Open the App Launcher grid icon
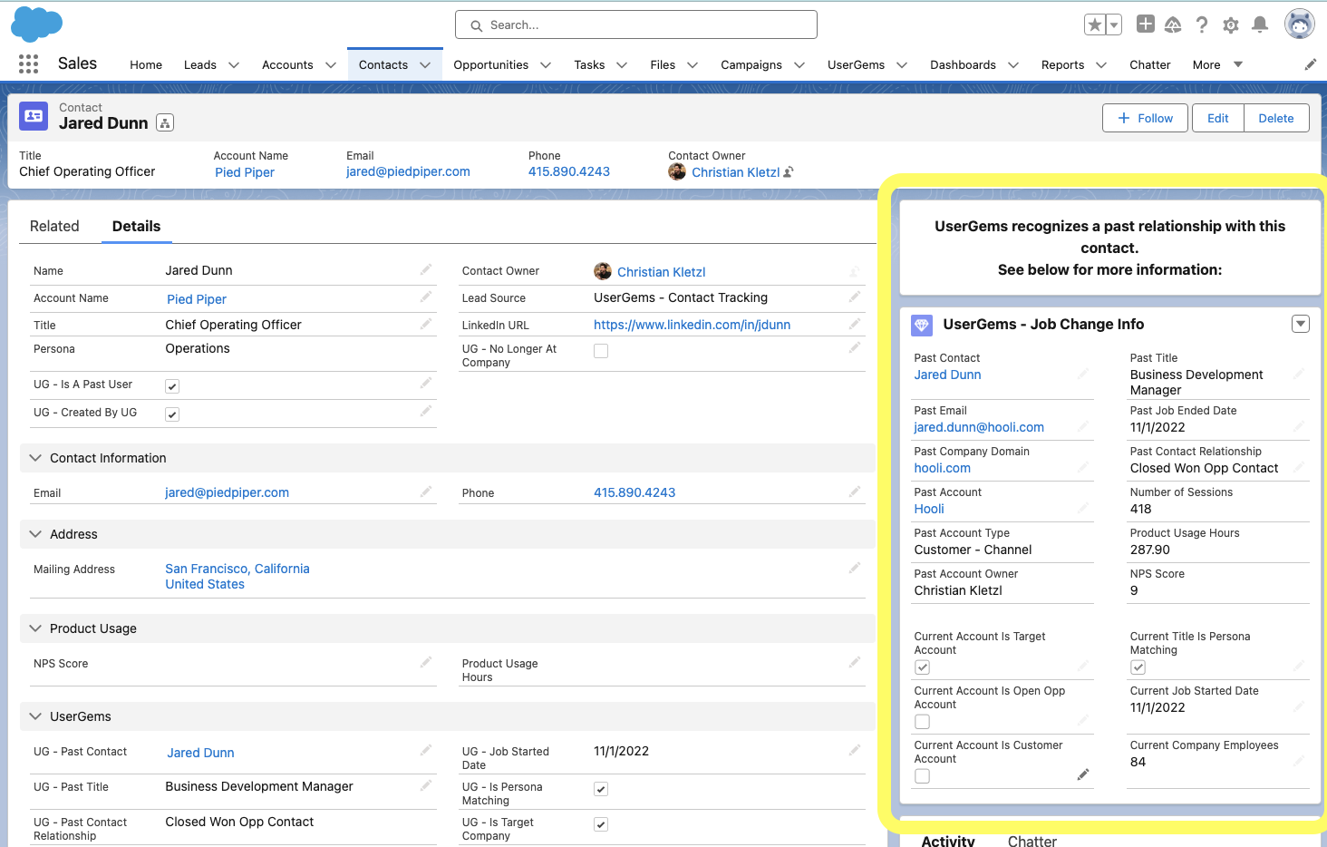Image resolution: width=1327 pixels, height=847 pixels. tap(28, 64)
